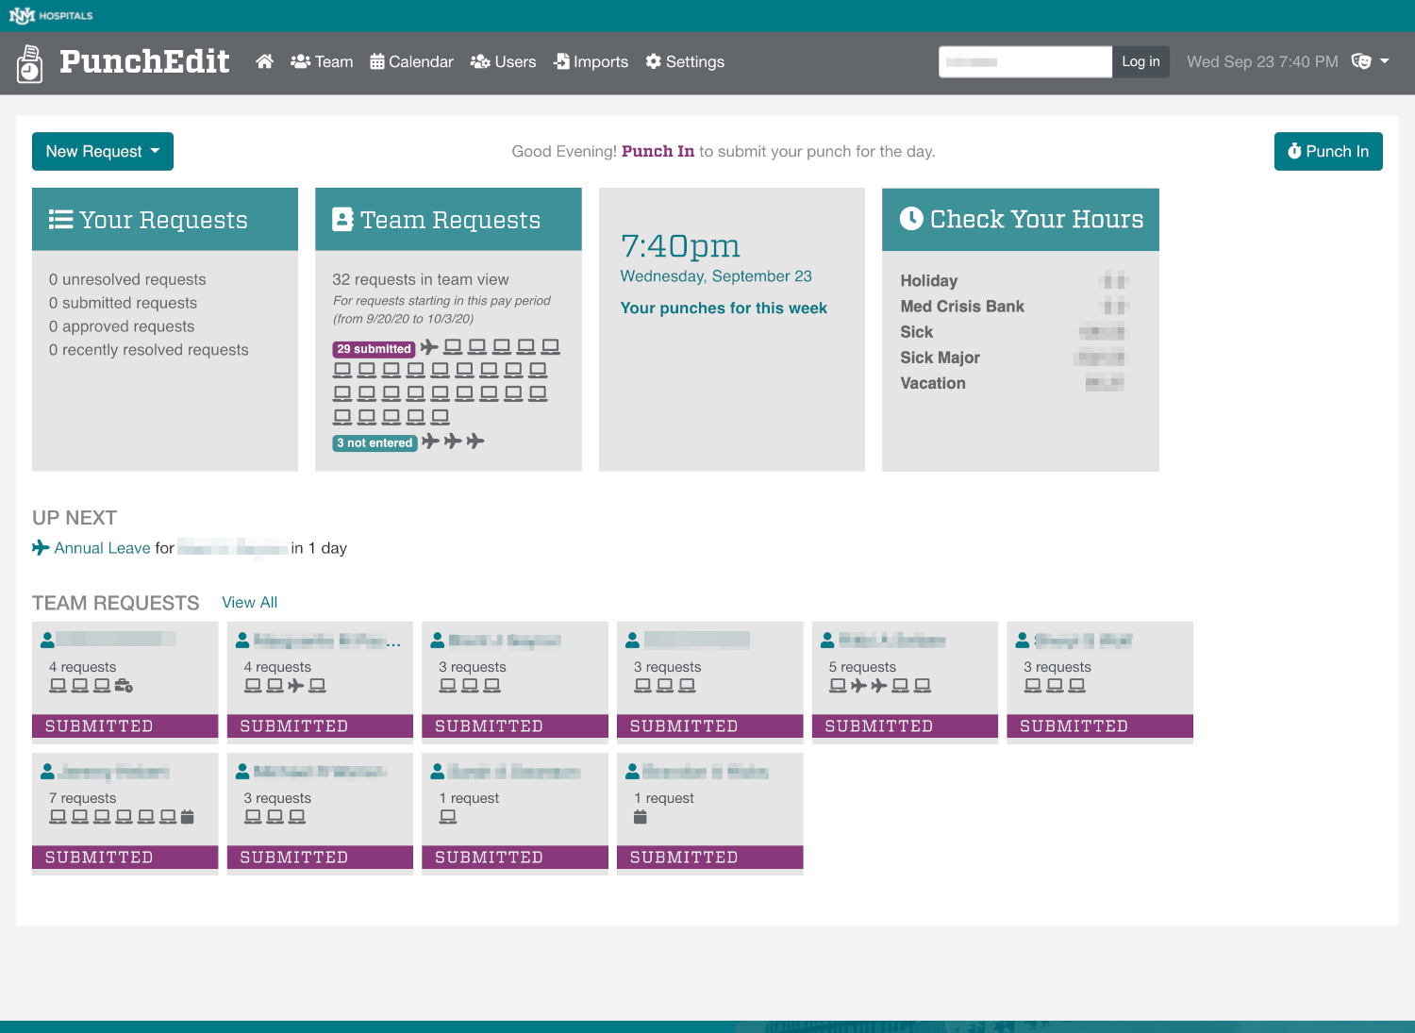Click the first airplane icon in 5 requests card
The image size is (1415, 1033).
858,686
